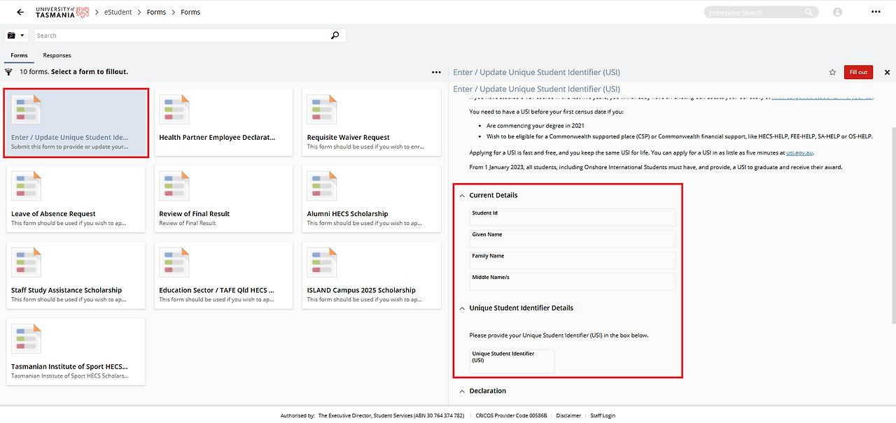The height and width of the screenshot is (423, 896).
Task: Click the form title in preview header
Action: (x=536, y=72)
